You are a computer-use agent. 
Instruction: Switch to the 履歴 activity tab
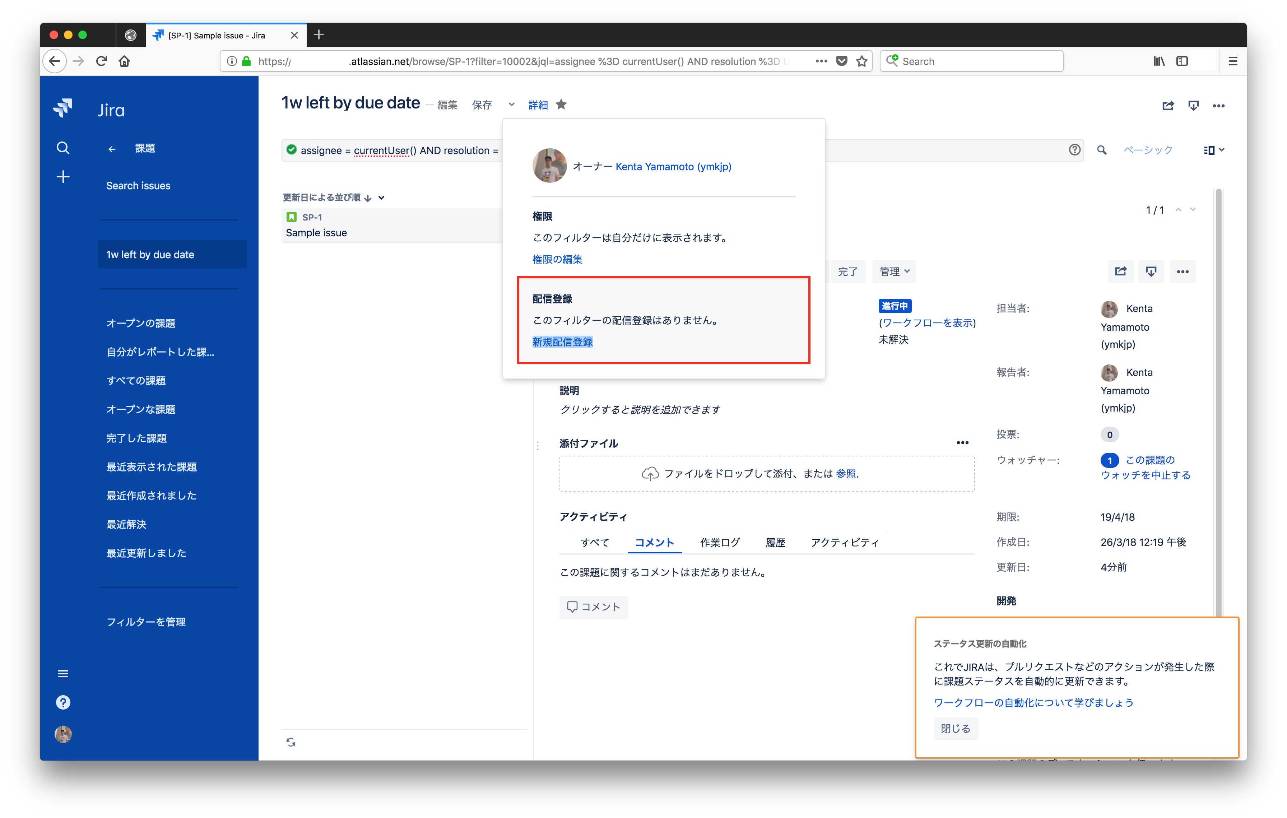pos(775,543)
